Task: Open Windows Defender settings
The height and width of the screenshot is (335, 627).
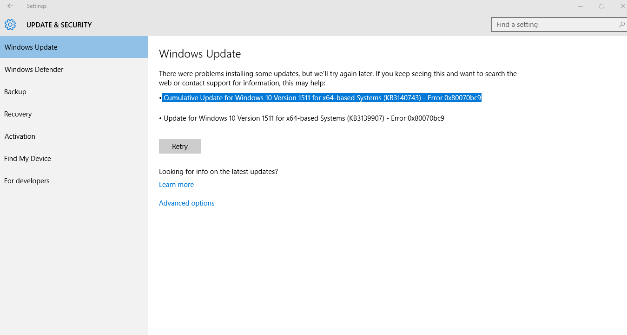Action: coord(74,69)
